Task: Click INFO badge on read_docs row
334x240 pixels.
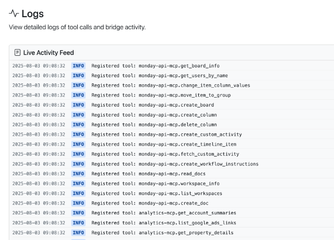Action: pyautogui.click(x=78, y=174)
